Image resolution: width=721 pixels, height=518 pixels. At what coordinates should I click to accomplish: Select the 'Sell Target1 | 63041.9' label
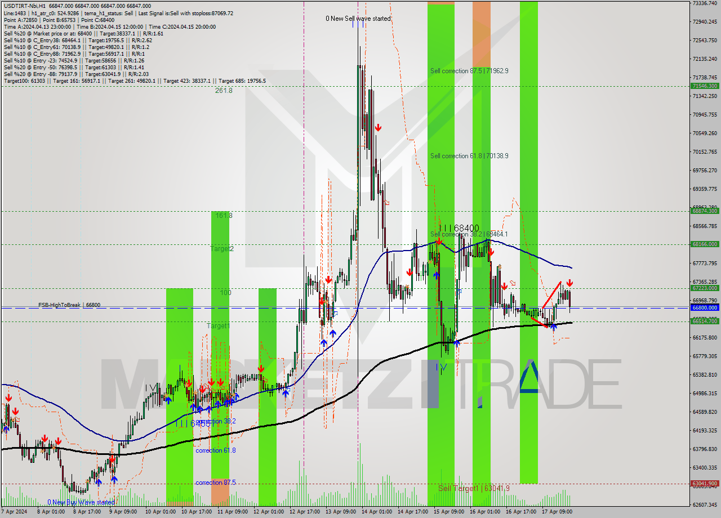(474, 488)
